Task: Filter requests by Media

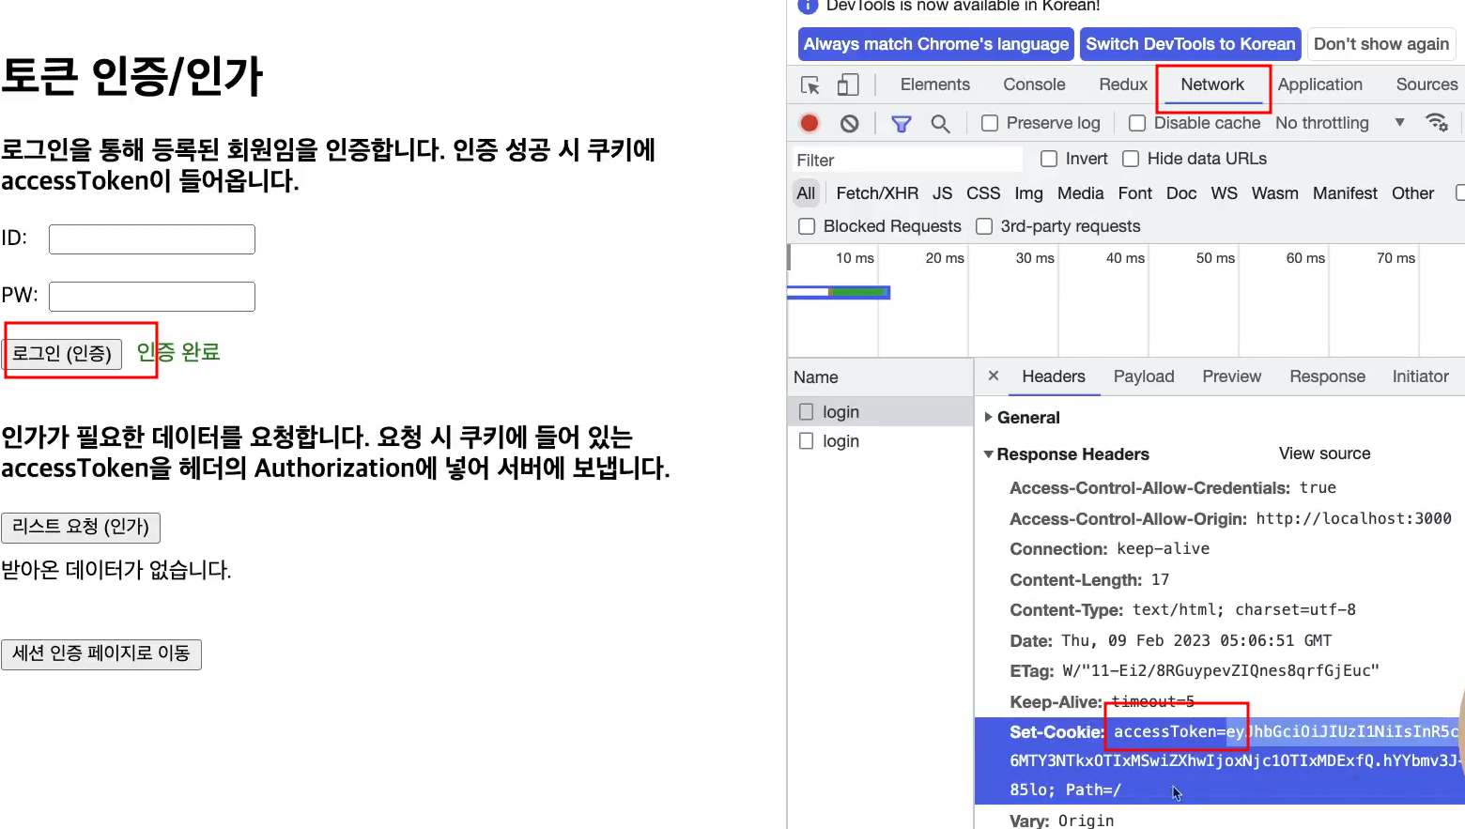Action: pos(1080,193)
